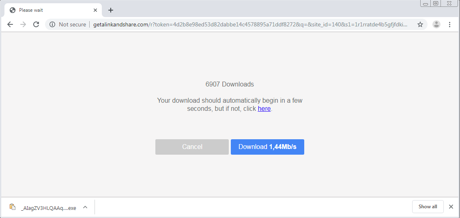Click the forward navigation arrow
The image size is (460, 218).
click(23, 24)
